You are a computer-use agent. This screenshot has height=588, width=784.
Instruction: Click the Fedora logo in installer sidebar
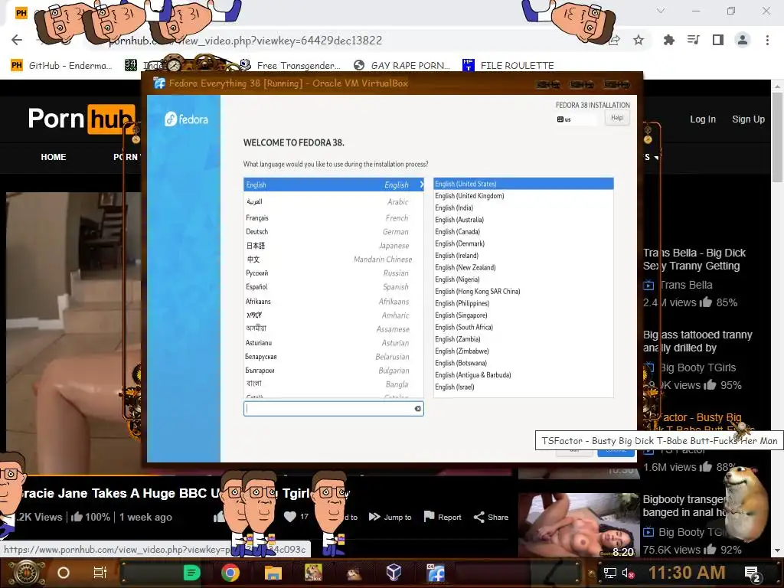coord(186,119)
